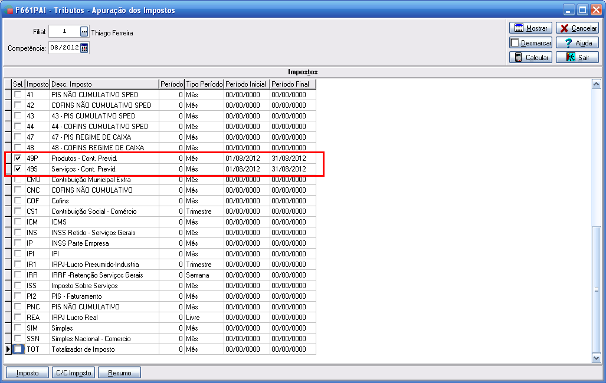
Task: Click the Mostrar button
Action: tap(530, 28)
